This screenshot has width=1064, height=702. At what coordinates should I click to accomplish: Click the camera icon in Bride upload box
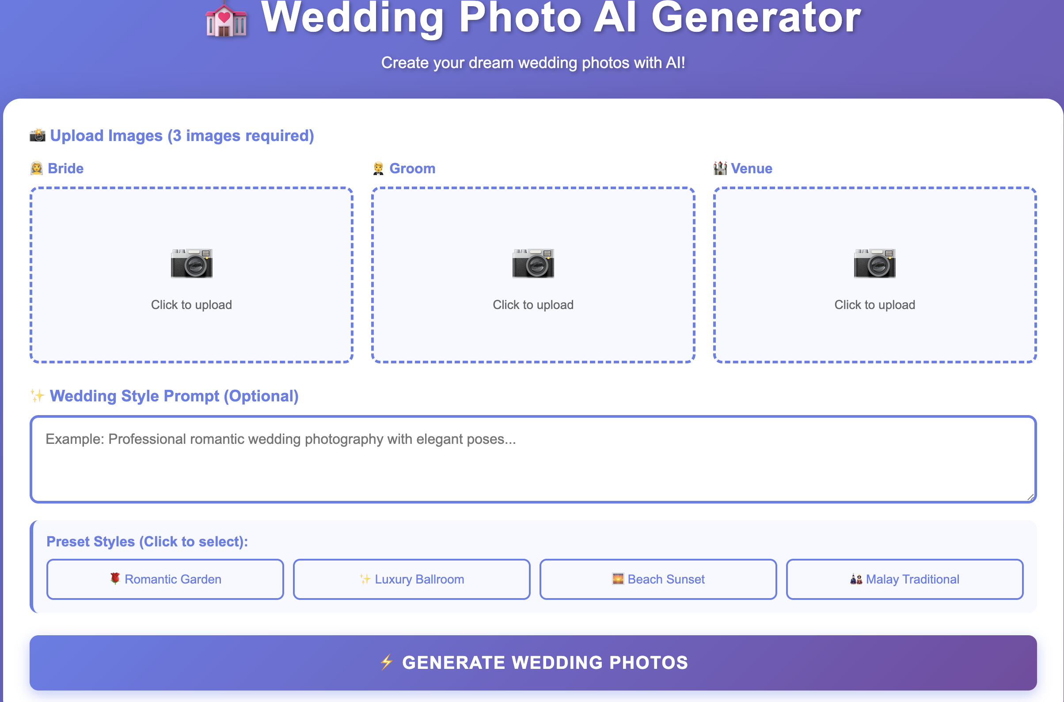coord(191,263)
